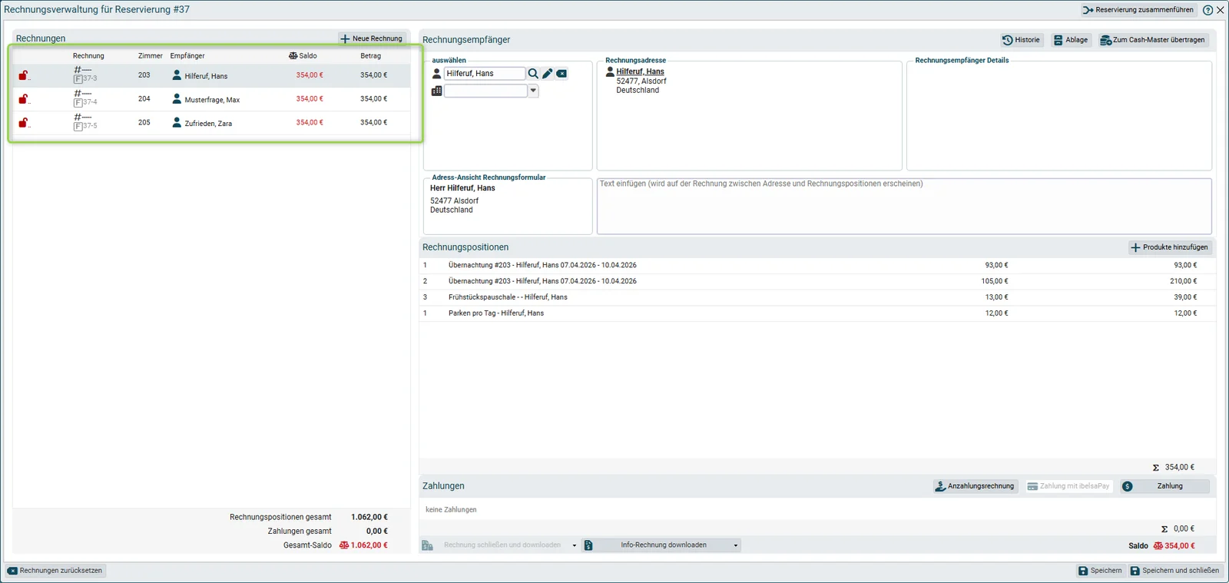Viewport: 1229px width, 583px height.
Task: Clear the selected recipient with delete icon
Action: 561,74
